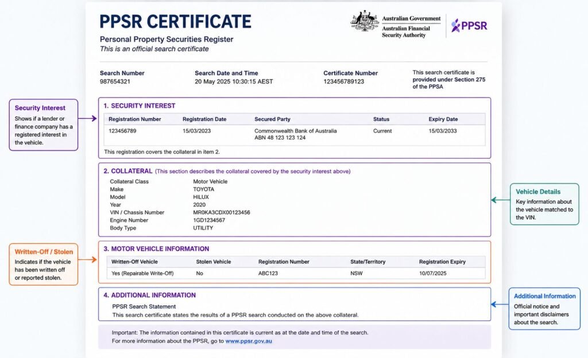This screenshot has width=588, height=358.
Task: Click the PPSR CERTIFICATE title
Action: [175, 22]
